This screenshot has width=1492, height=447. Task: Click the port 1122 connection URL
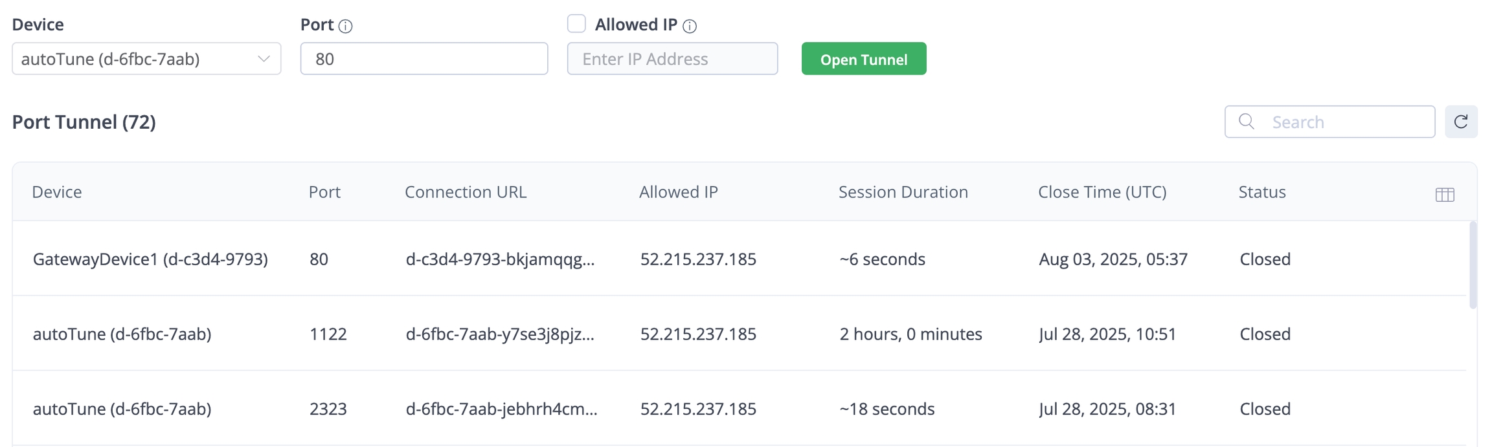pos(500,334)
